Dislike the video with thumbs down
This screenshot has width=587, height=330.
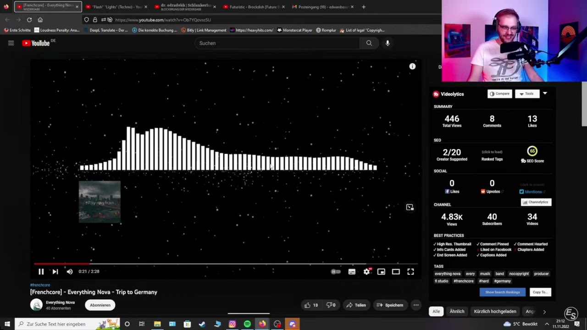(x=331, y=305)
